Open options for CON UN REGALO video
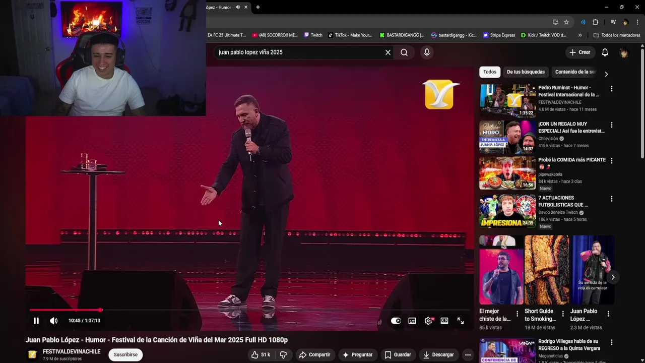 [x=612, y=125]
